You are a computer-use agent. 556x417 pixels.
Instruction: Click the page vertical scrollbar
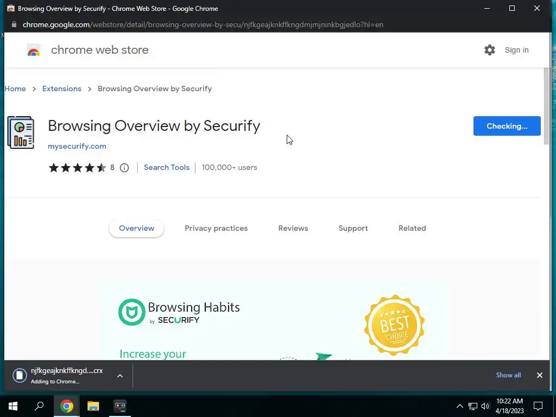pos(546,106)
